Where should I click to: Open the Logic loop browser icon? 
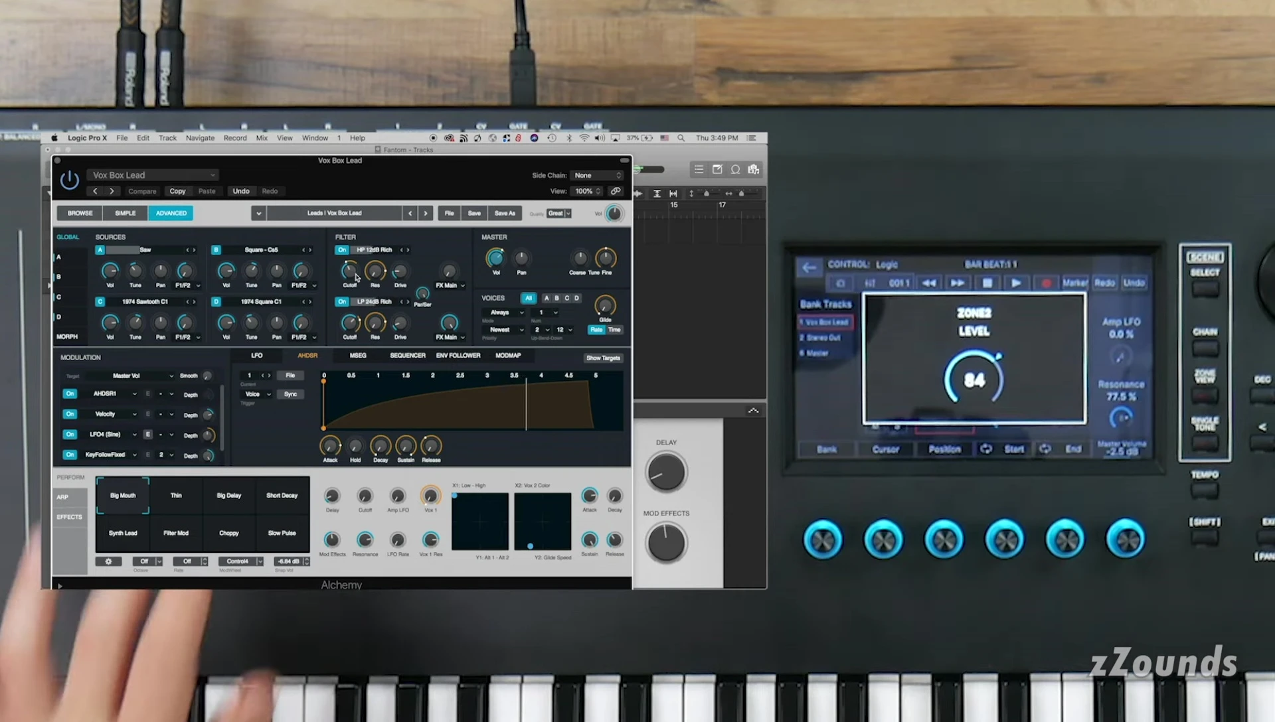[735, 170]
